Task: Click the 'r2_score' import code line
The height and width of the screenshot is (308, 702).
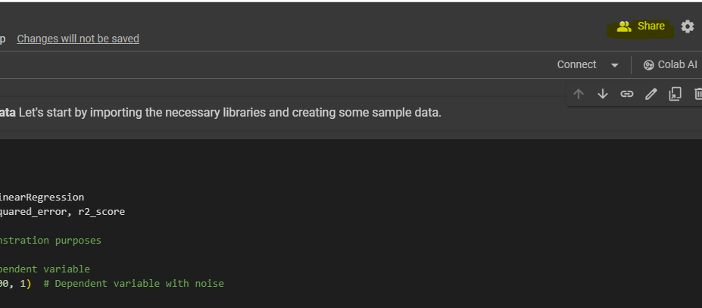Action: click(63, 211)
